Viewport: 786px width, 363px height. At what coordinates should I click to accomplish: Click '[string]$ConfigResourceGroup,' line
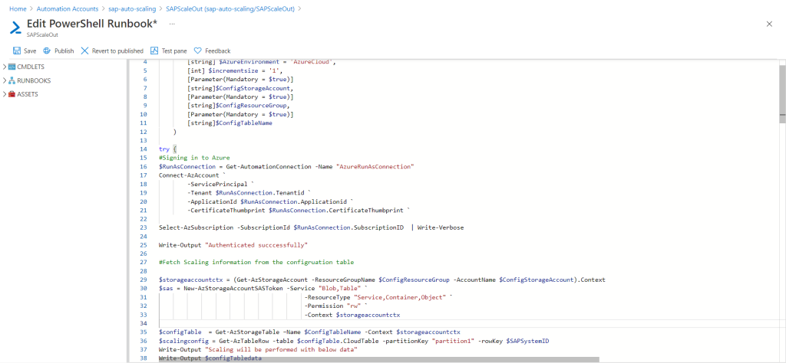239,106
